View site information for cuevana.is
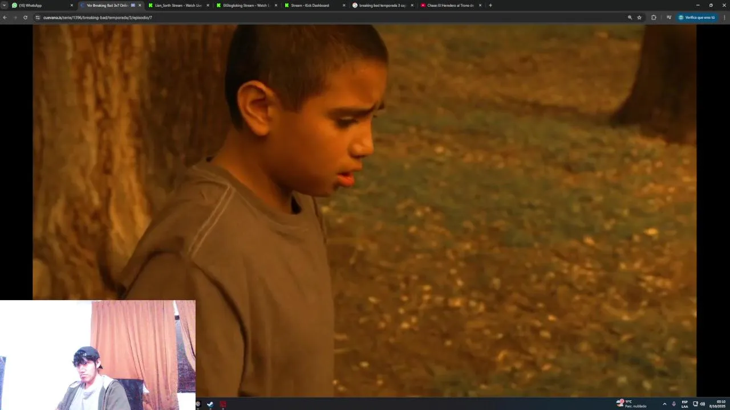 coord(38,18)
